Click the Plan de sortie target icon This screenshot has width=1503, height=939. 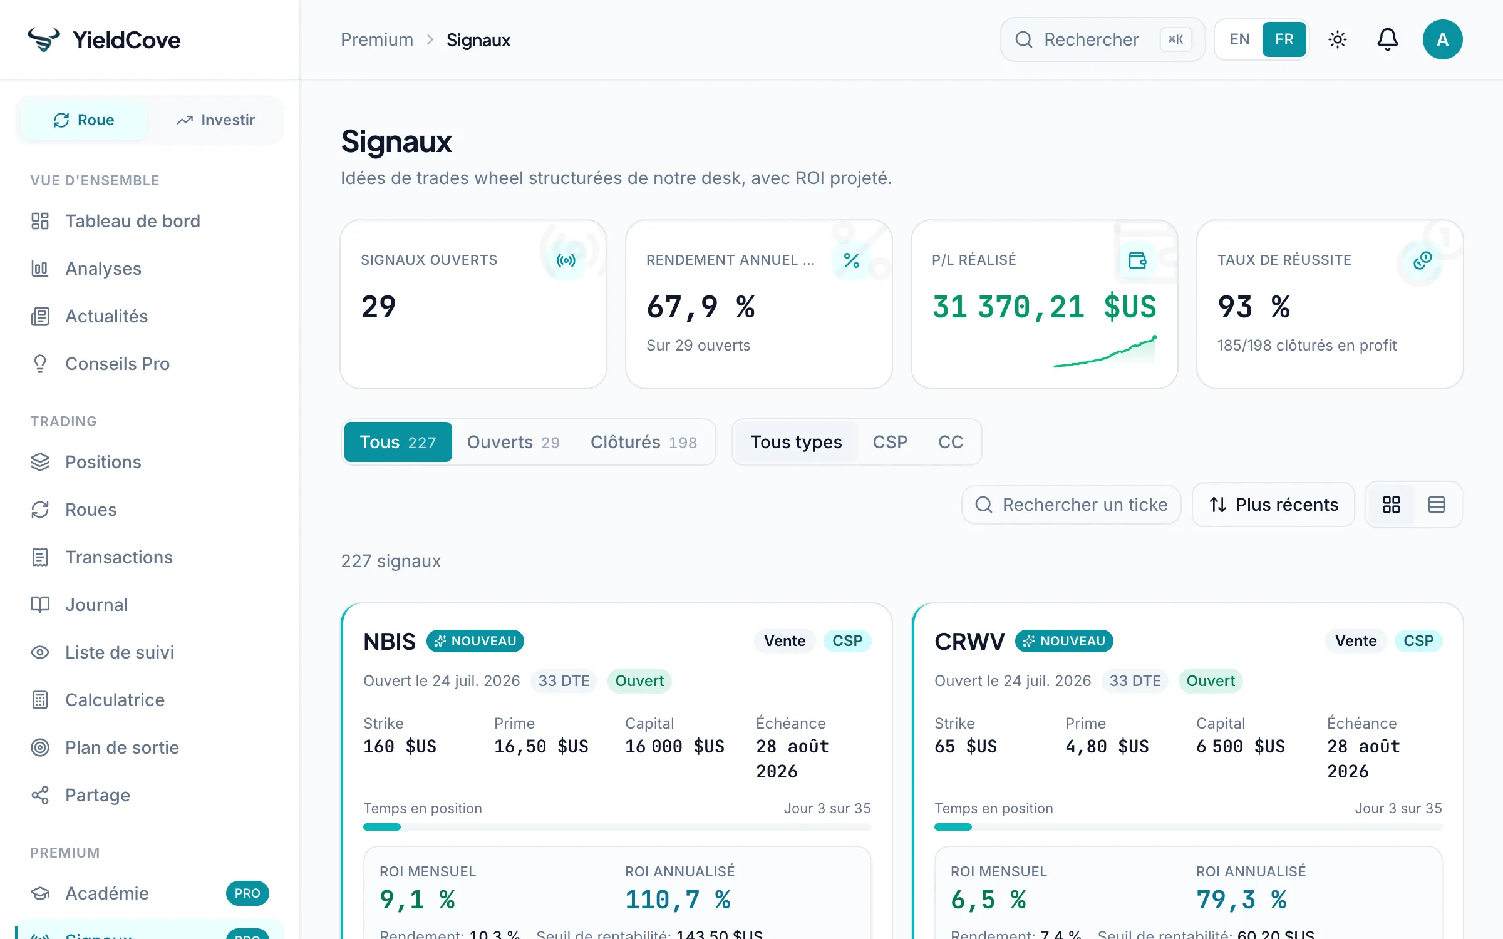tap(40, 747)
